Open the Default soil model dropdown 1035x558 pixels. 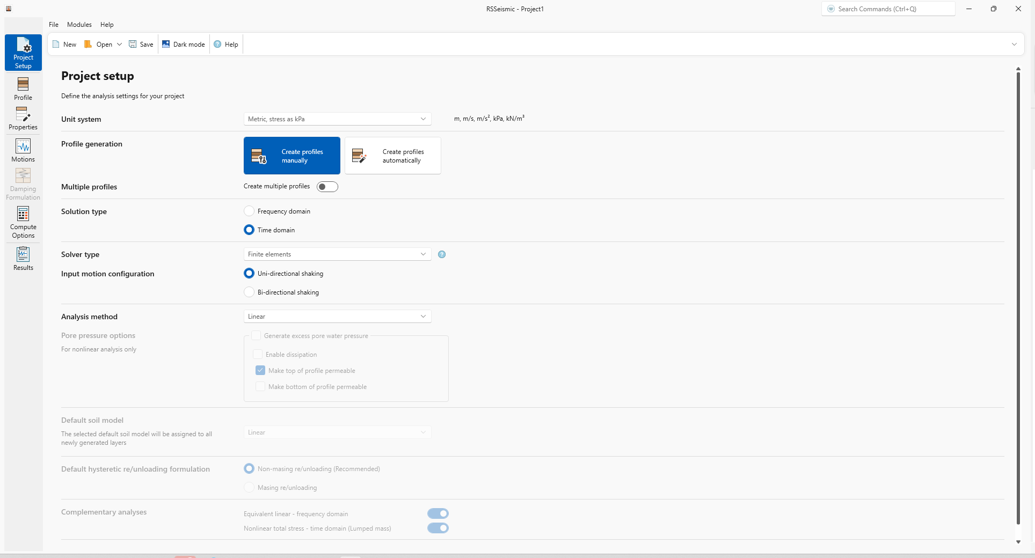point(337,432)
